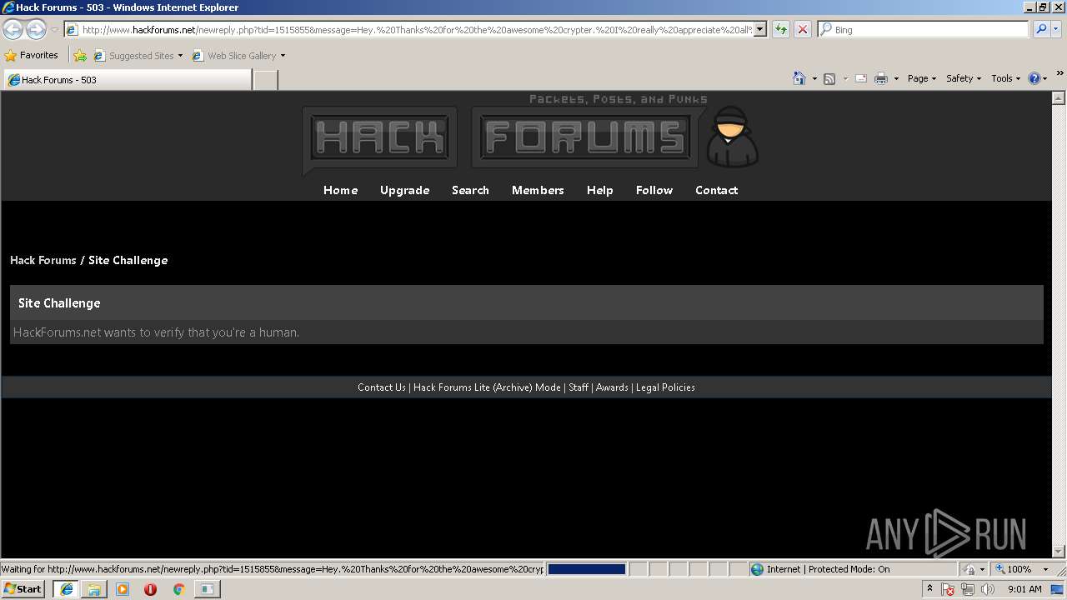Open Internet Explorer taskbar icon
Image resolution: width=1067 pixels, height=600 pixels.
[66, 589]
